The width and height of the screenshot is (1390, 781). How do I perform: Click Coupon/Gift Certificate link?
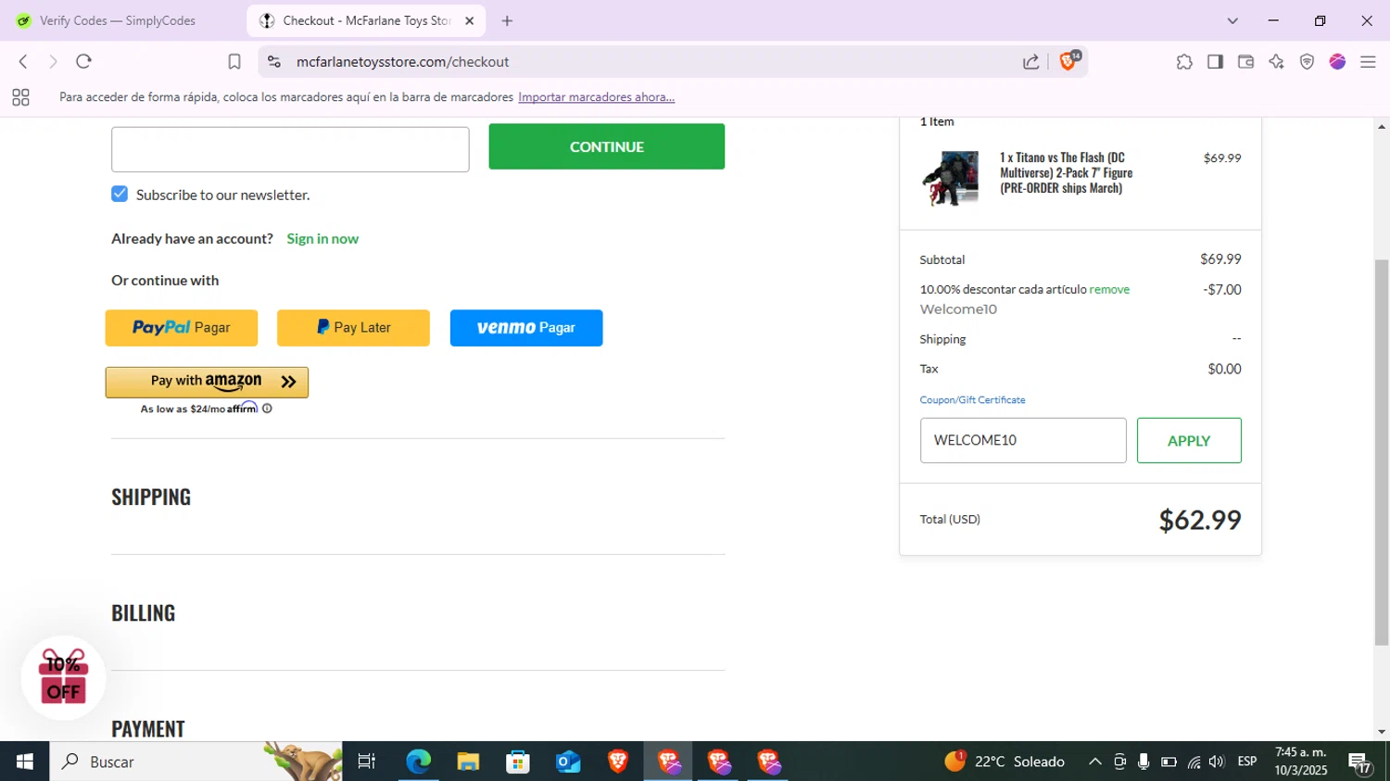pos(972,400)
